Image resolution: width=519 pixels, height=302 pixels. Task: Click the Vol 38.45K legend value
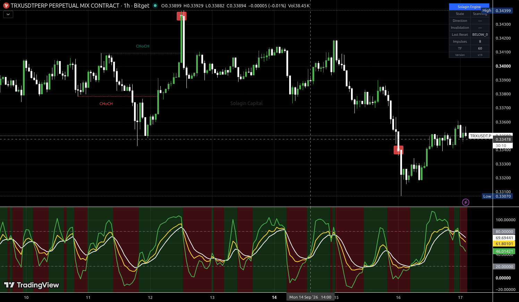[x=299, y=6]
